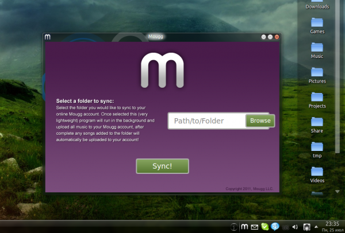Click the info notifications icon in the panel
The width and height of the screenshot is (345, 233).
tap(234, 227)
